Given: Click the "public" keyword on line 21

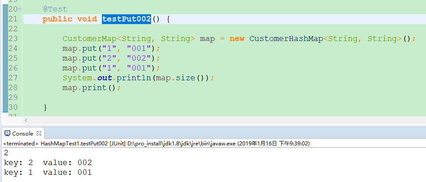Looking at the screenshot, I should [57, 19].
